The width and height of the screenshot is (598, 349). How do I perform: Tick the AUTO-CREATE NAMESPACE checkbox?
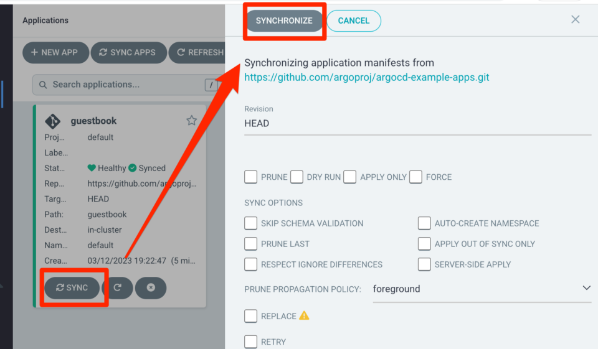[424, 223]
